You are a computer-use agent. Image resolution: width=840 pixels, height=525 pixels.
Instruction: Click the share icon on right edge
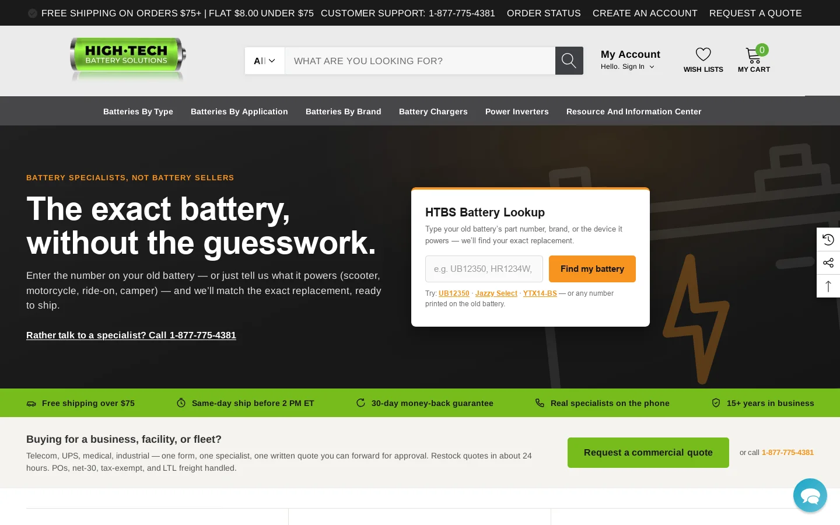click(x=828, y=262)
